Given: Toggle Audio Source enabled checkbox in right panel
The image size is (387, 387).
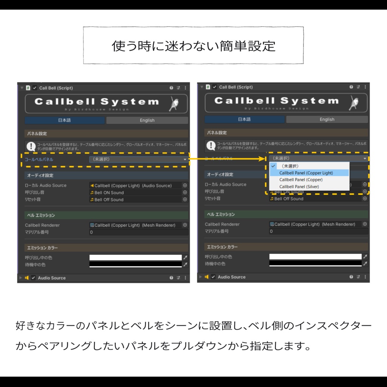Looking at the screenshot, I should point(213,277).
